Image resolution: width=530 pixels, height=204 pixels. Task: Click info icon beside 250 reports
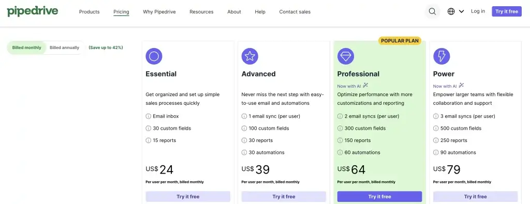pyautogui.click(x=436, y=140)
